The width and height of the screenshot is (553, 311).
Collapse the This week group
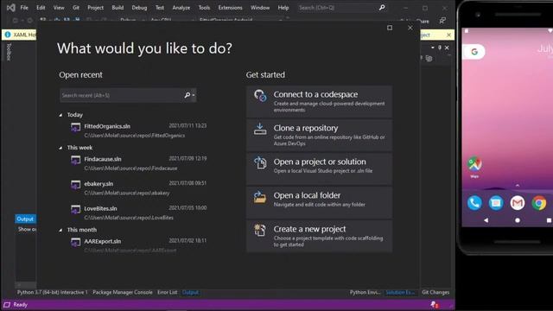pos(60,148)
